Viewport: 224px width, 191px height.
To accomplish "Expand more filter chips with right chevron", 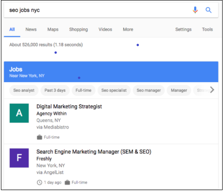I will pos(212,90).
